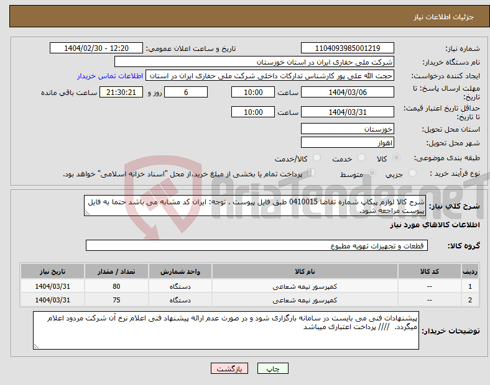This screenshot has height=385, width=490.
Task: Open the اطلاعات تماس خریدار link
Action: pyautogui.click(x=110, y=76)
